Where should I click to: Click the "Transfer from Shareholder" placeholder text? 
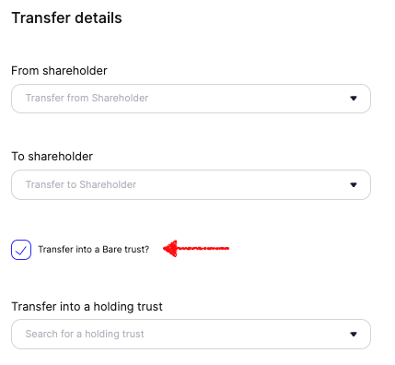87,98
